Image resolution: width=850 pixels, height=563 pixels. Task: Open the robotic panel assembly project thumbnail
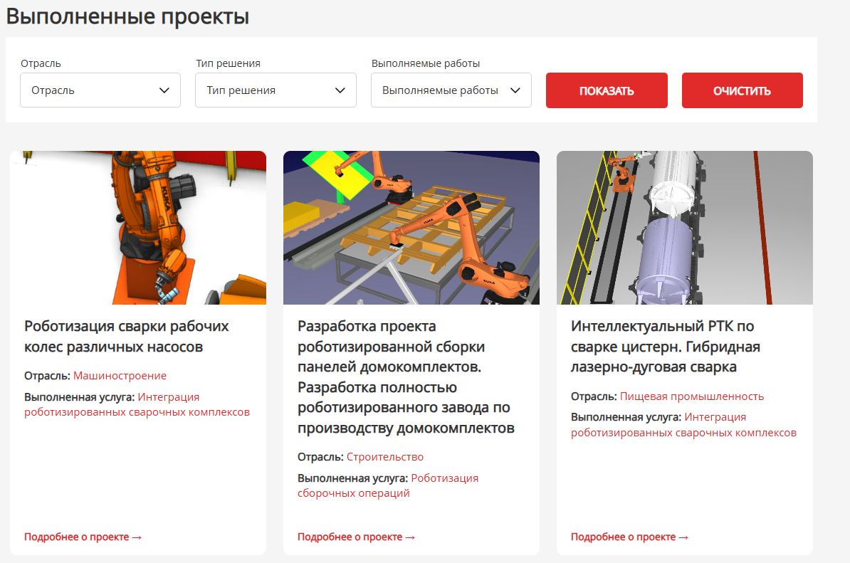(411, 227)
